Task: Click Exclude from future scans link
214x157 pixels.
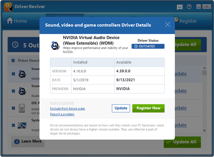Action: [67, 109]
